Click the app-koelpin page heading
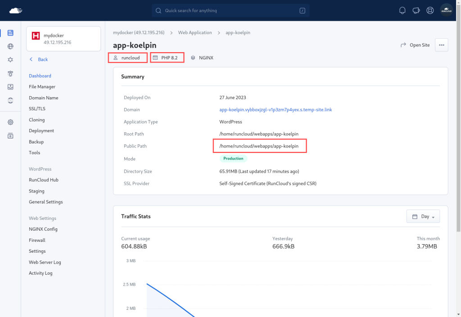This screenshot has height=317, width=461. click(x=135, y=45)
